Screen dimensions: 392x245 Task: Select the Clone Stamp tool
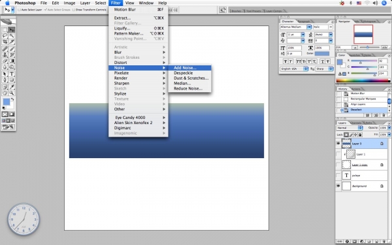coord(5,55)
